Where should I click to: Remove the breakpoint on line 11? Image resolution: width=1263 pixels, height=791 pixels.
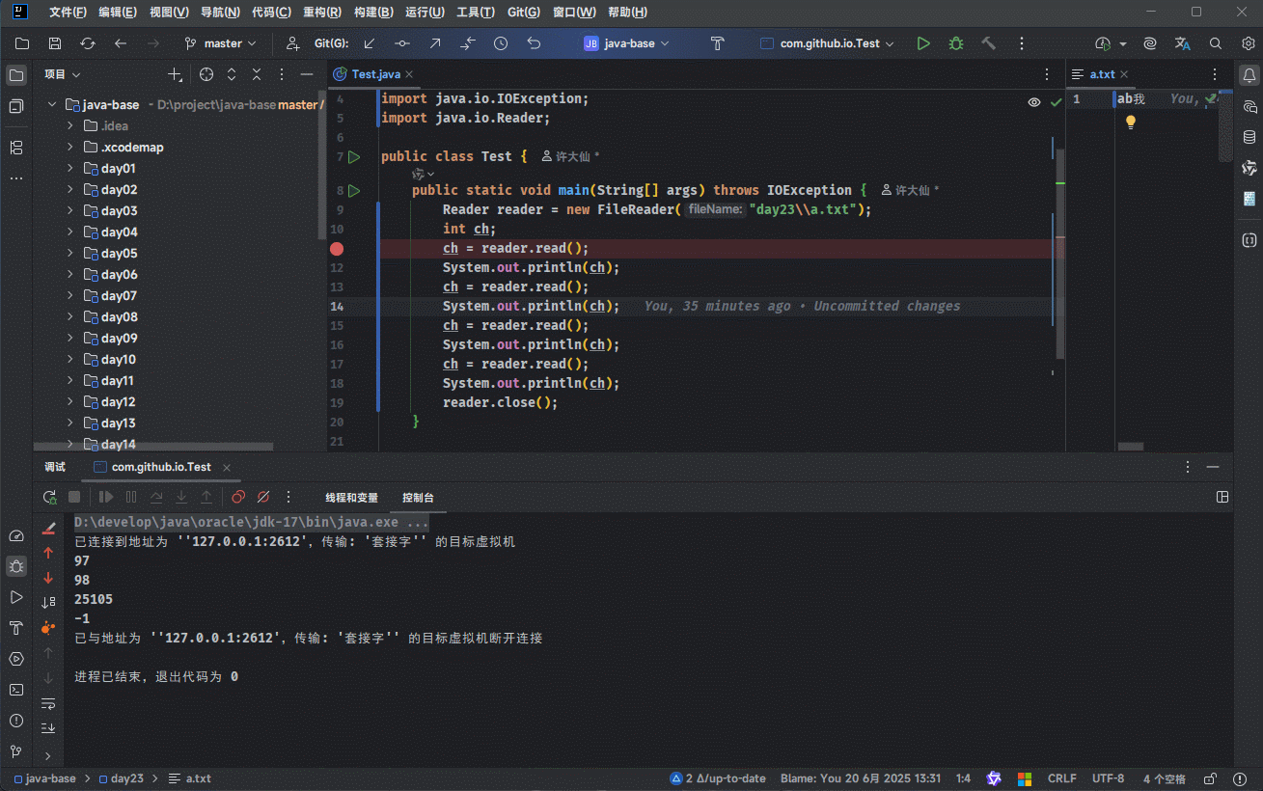[337, 248]
